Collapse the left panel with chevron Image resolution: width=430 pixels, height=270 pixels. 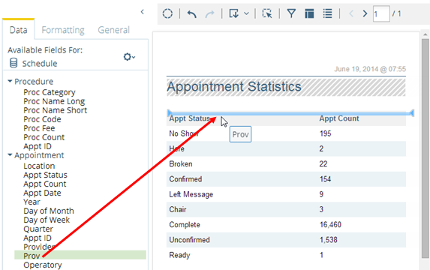[142, 12]
